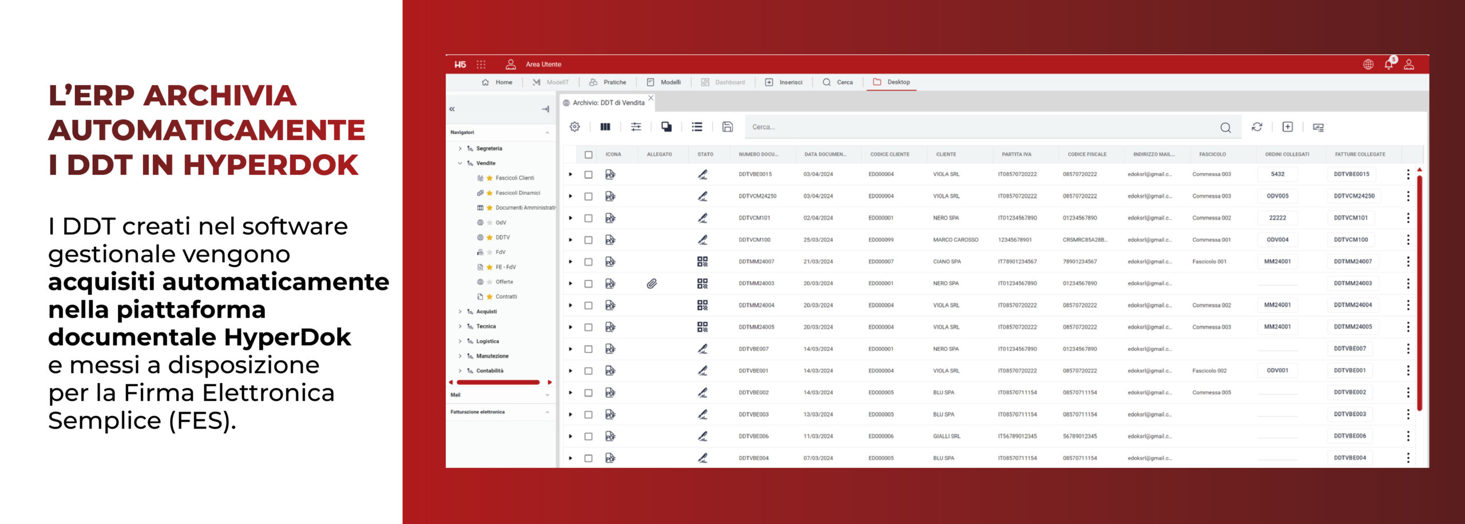Click the overlapping windows icon

pyautogui.click(x=666, y=127)
